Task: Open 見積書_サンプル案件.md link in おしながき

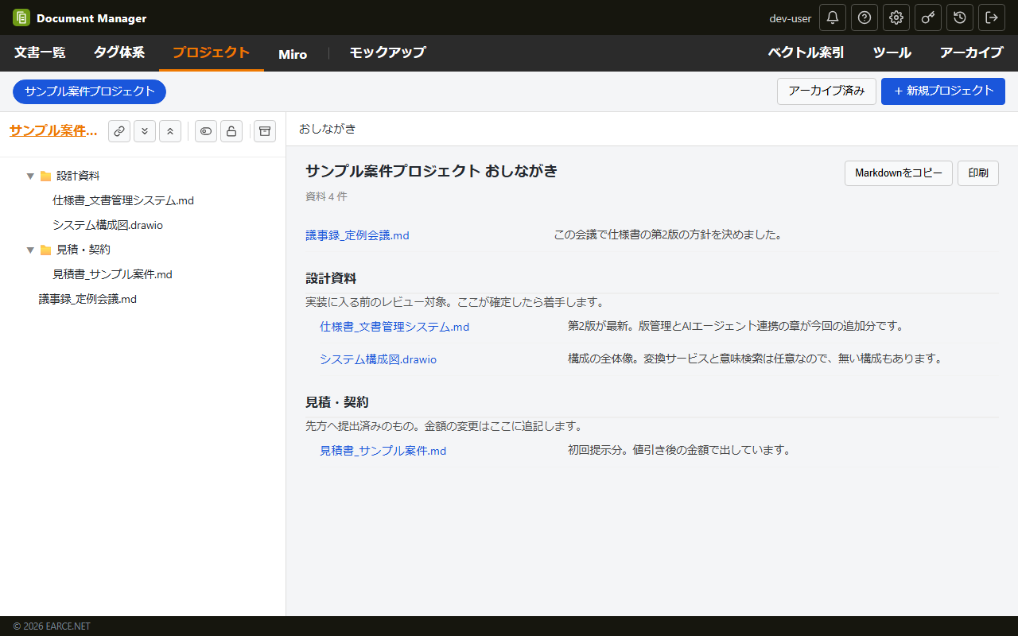Action: (383, 451)
